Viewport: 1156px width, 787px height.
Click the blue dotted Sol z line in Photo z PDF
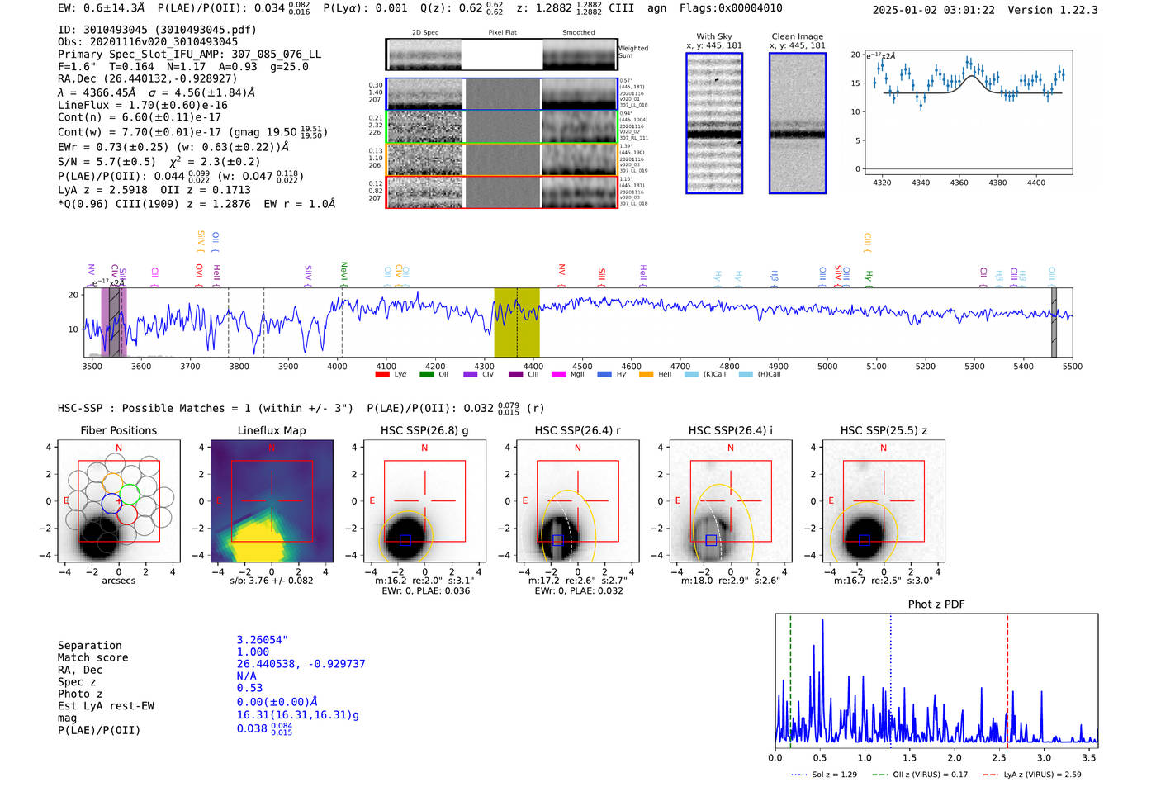[x=890, y=679]
